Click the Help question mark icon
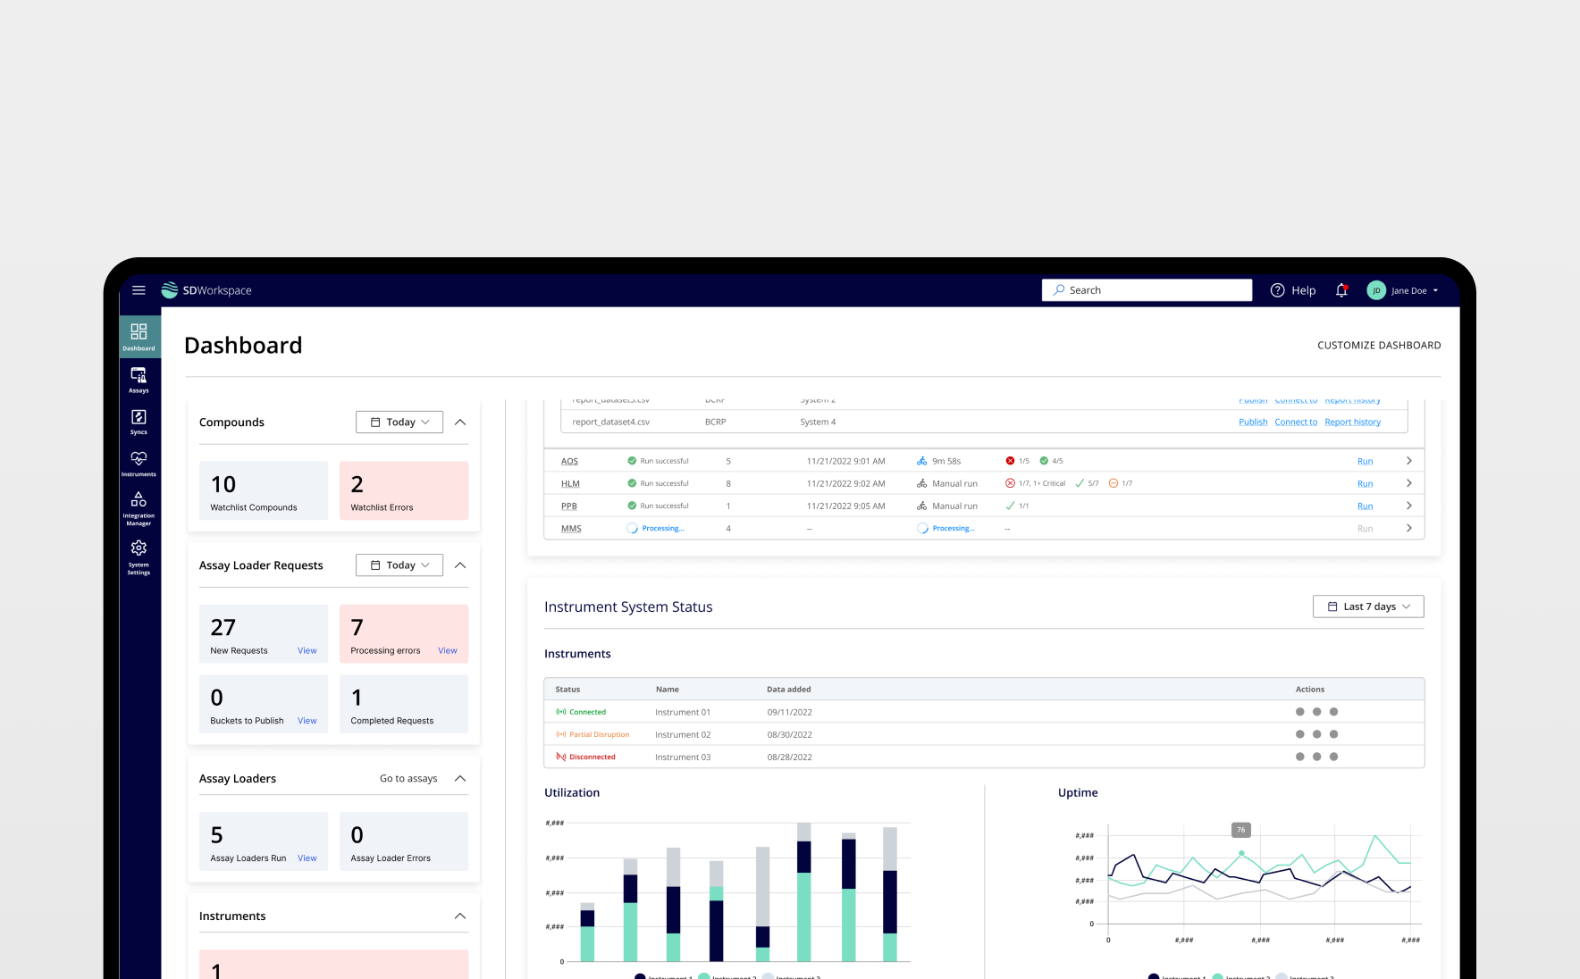The image size is (1580, 979). tap(1278, 290)
